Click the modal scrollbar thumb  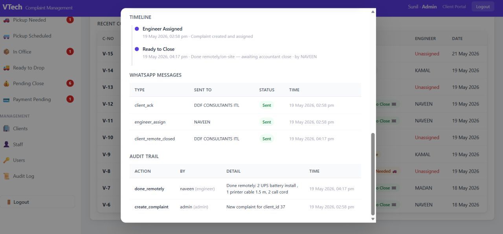coord(373,174)
